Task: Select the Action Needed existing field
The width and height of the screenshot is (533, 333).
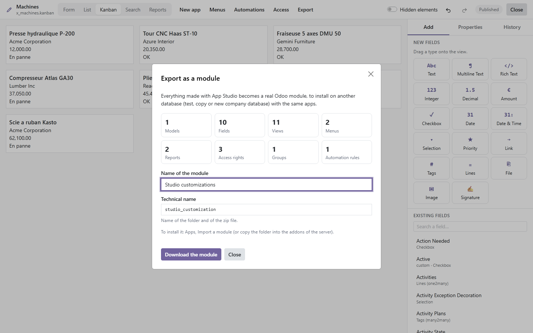Action: pyautogui.click(x=470, y=244)
